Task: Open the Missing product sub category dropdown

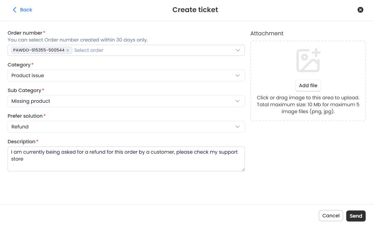Action: click(126, 101)
